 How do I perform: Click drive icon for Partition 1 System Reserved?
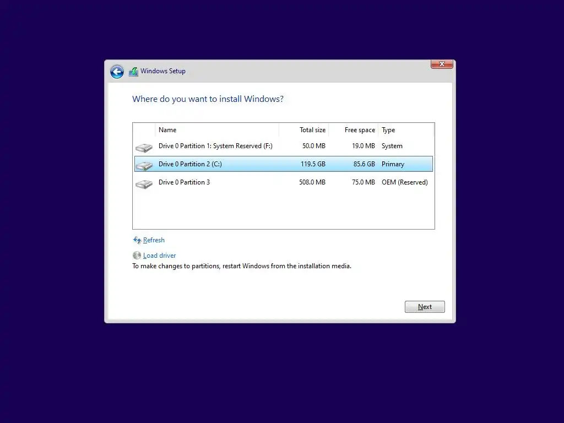click(144, 148)
